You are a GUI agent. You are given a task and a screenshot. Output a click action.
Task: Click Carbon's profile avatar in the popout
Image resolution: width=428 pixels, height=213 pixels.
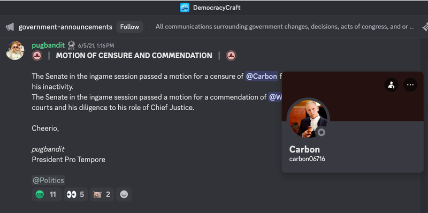[x=308, y=119]
